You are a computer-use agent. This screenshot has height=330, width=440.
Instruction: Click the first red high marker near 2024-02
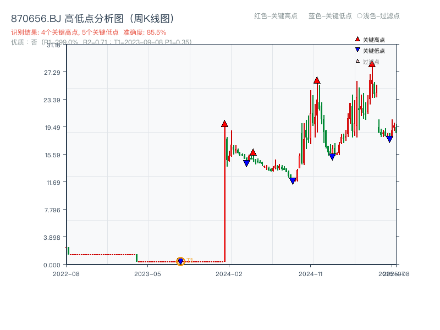click(224, 123)
